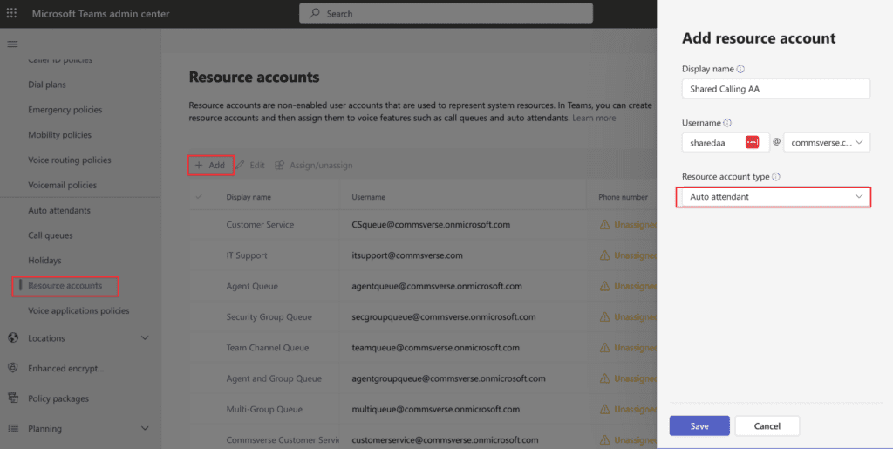This screenshot has height=449, width=893.
Task: Click username itsupport@commsverse.com
Action: (x=407, y=255)
